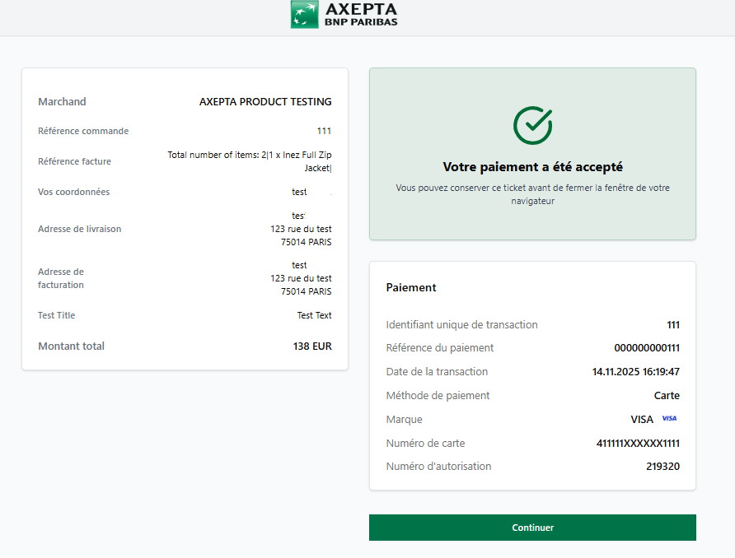Click the Axepta BNP Paribas logo
Image resolution: width=735 pixels, height=558 pixels.
click(344, 15)
